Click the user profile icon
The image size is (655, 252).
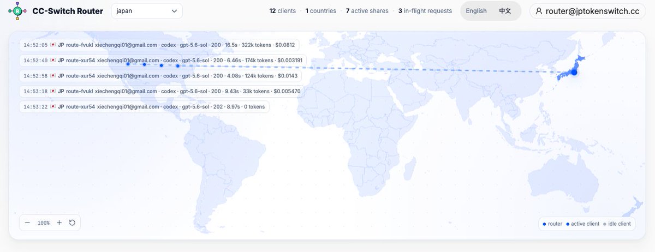(539, 11)
